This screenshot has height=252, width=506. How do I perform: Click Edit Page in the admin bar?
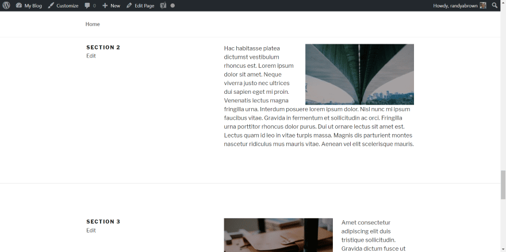[x=140, y=6]
